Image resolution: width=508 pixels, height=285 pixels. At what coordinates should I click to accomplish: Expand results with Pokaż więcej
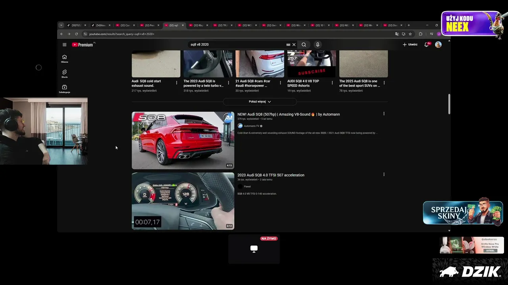click(260, 102)
